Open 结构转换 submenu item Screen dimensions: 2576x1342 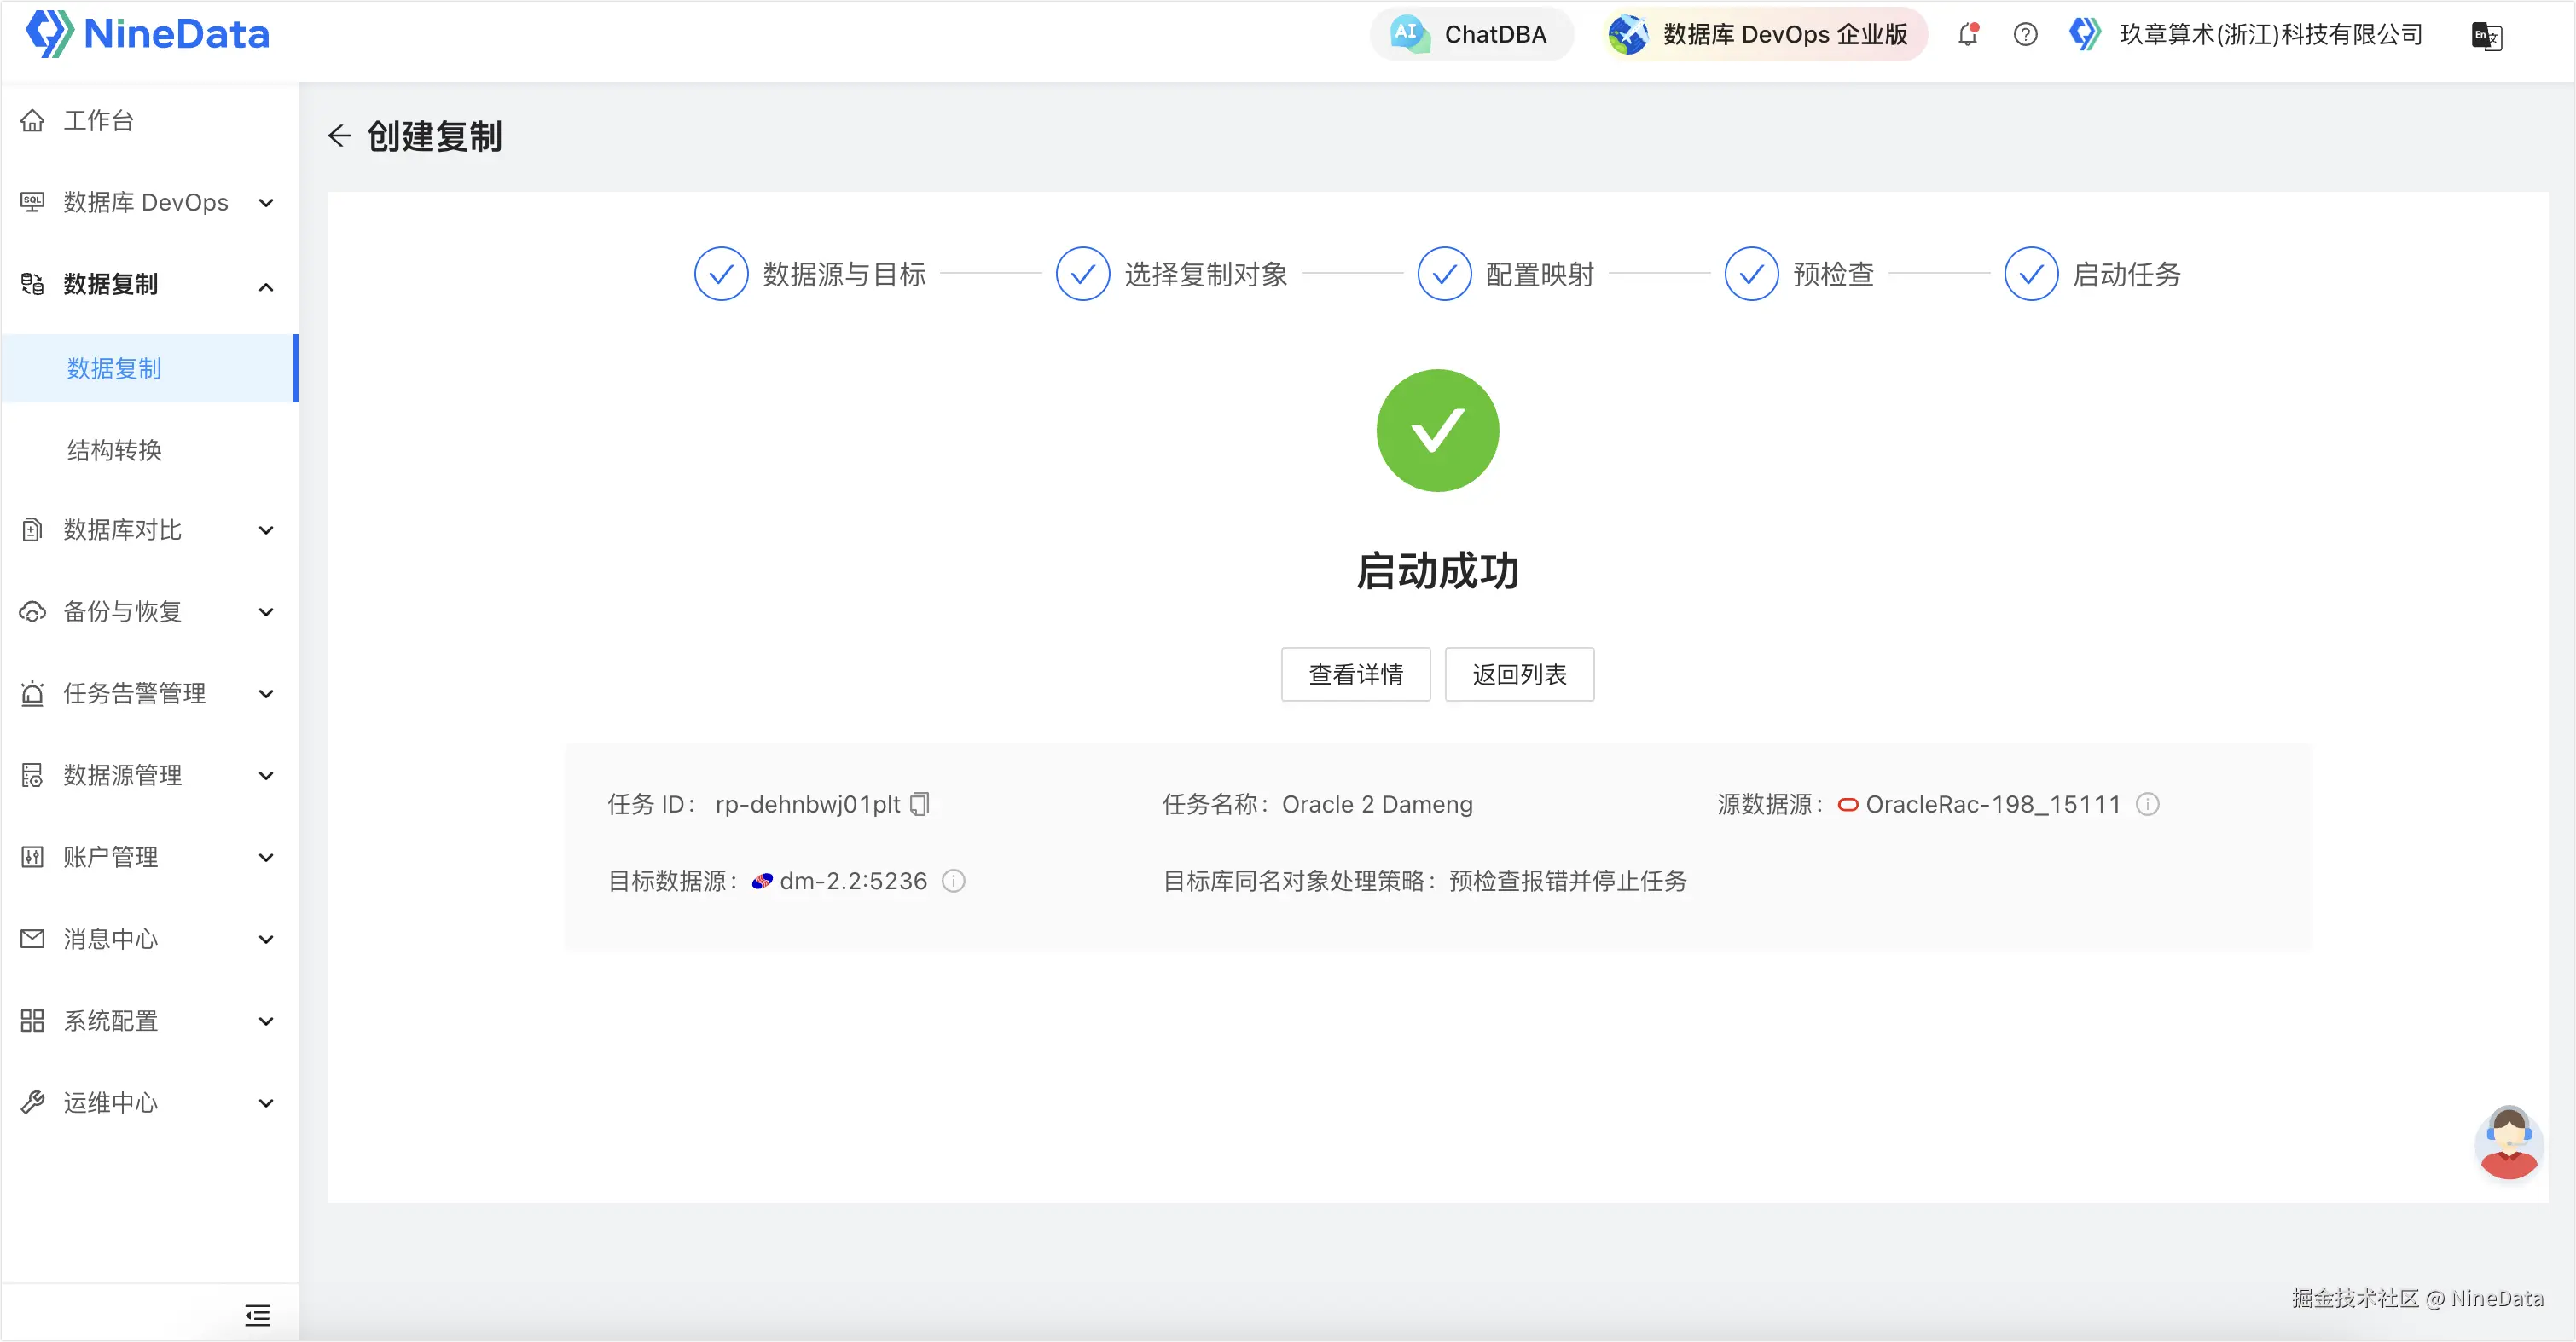click(x=115, y=449)
